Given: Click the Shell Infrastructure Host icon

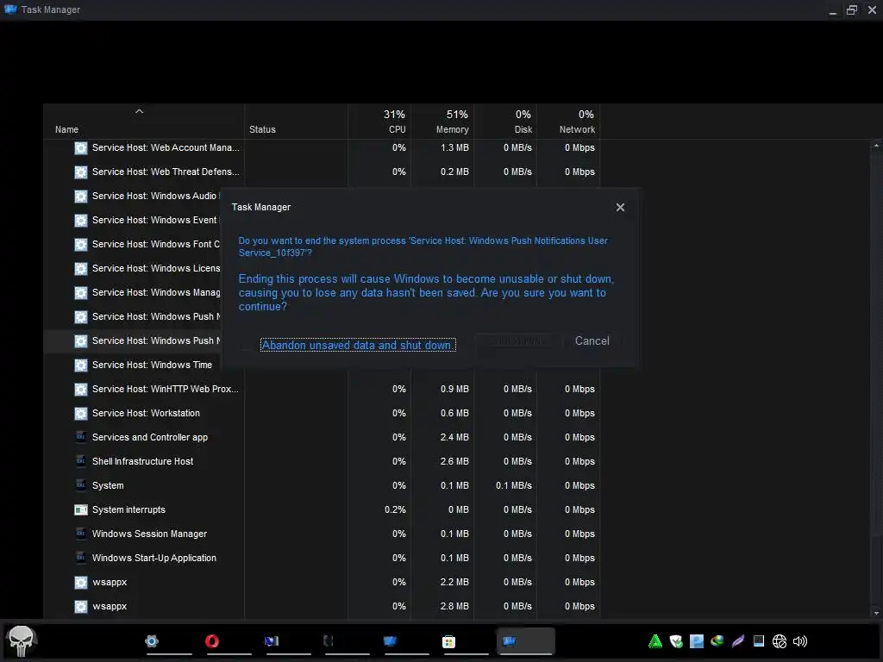Looking at the screenshot, I should click(x=81, y=461).
